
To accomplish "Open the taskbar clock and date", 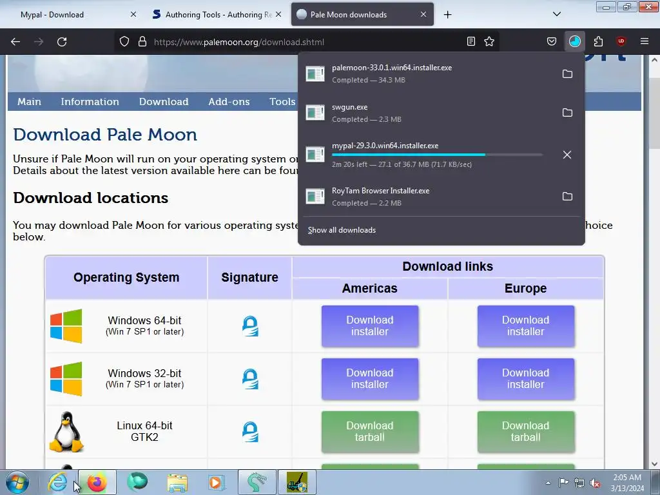I will pyautogui.click(x=627, y=483).
